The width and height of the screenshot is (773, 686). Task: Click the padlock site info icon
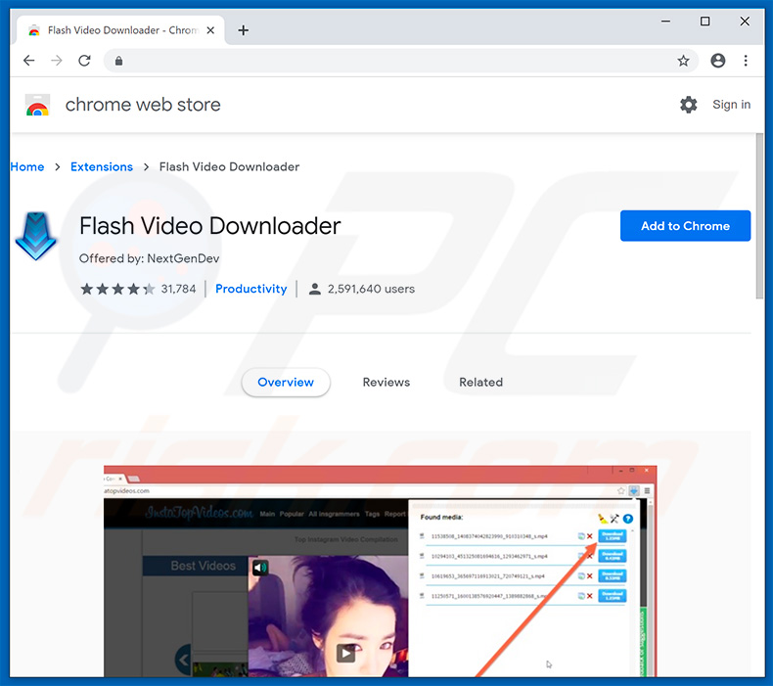(x=118, y=61)
